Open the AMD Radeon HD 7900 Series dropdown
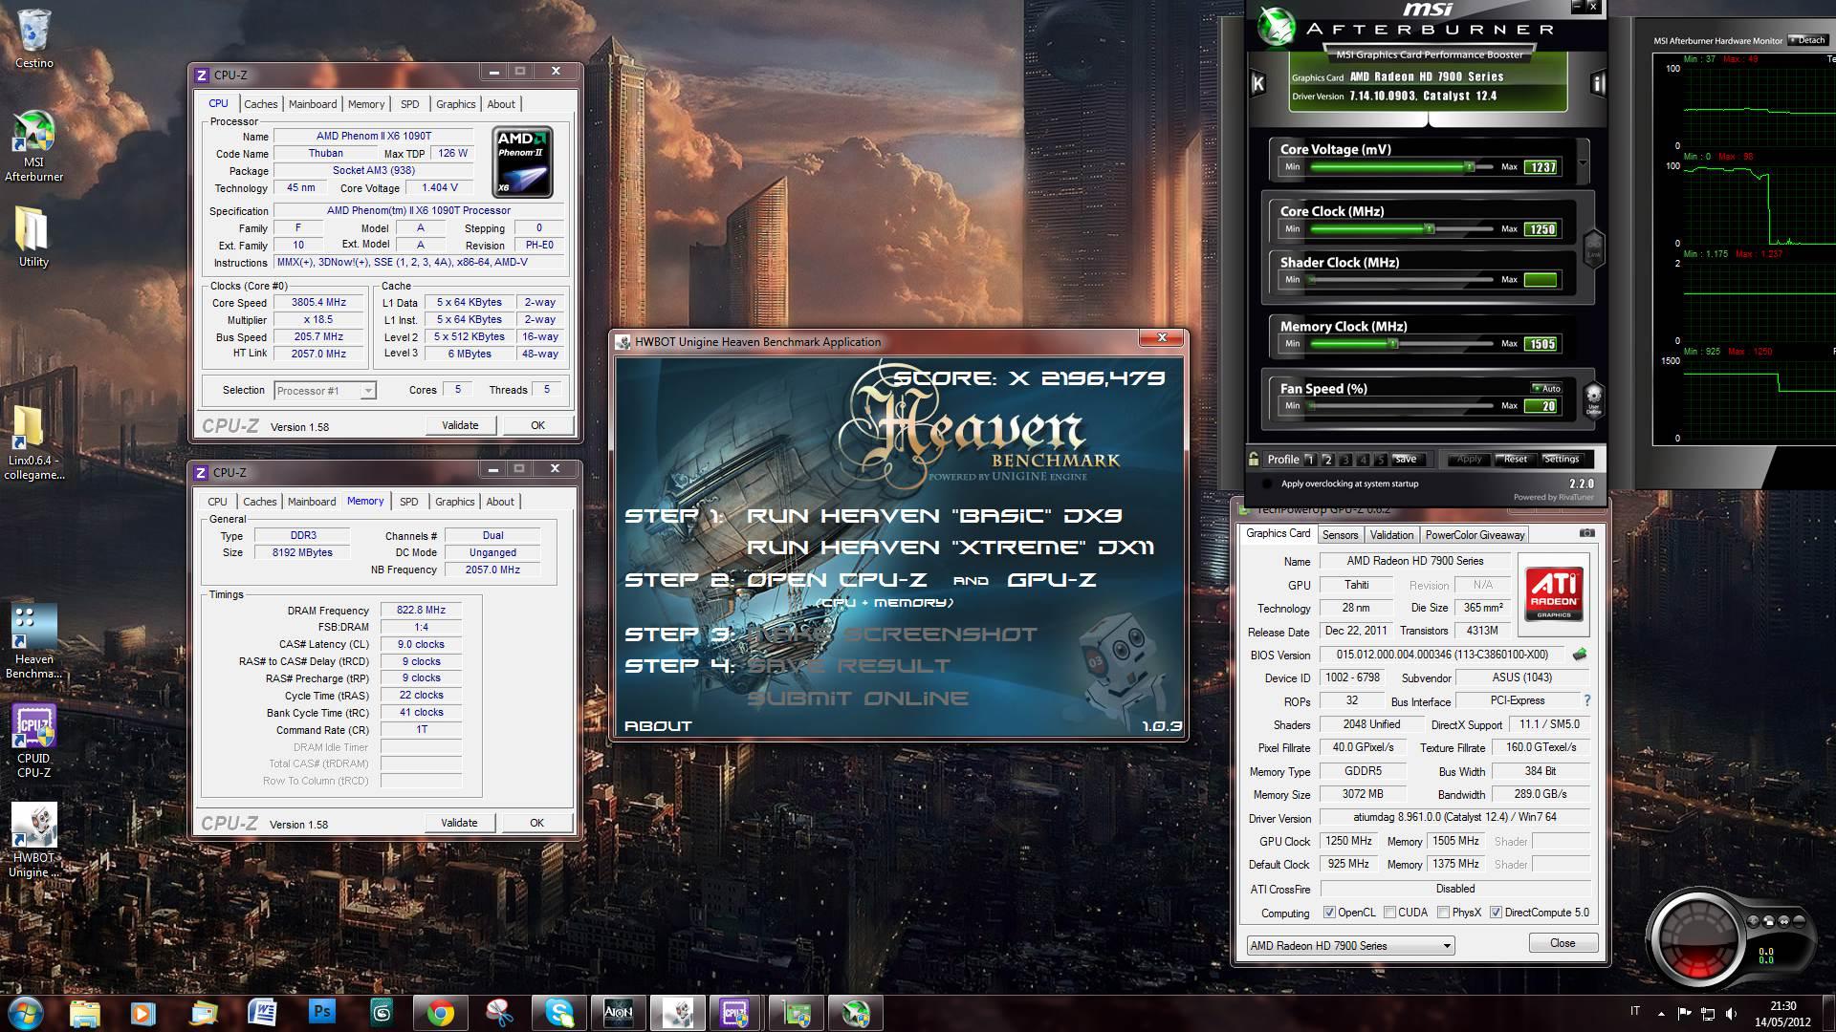The width and height of the screenshot is (1836, 1032). point(1350,945)
